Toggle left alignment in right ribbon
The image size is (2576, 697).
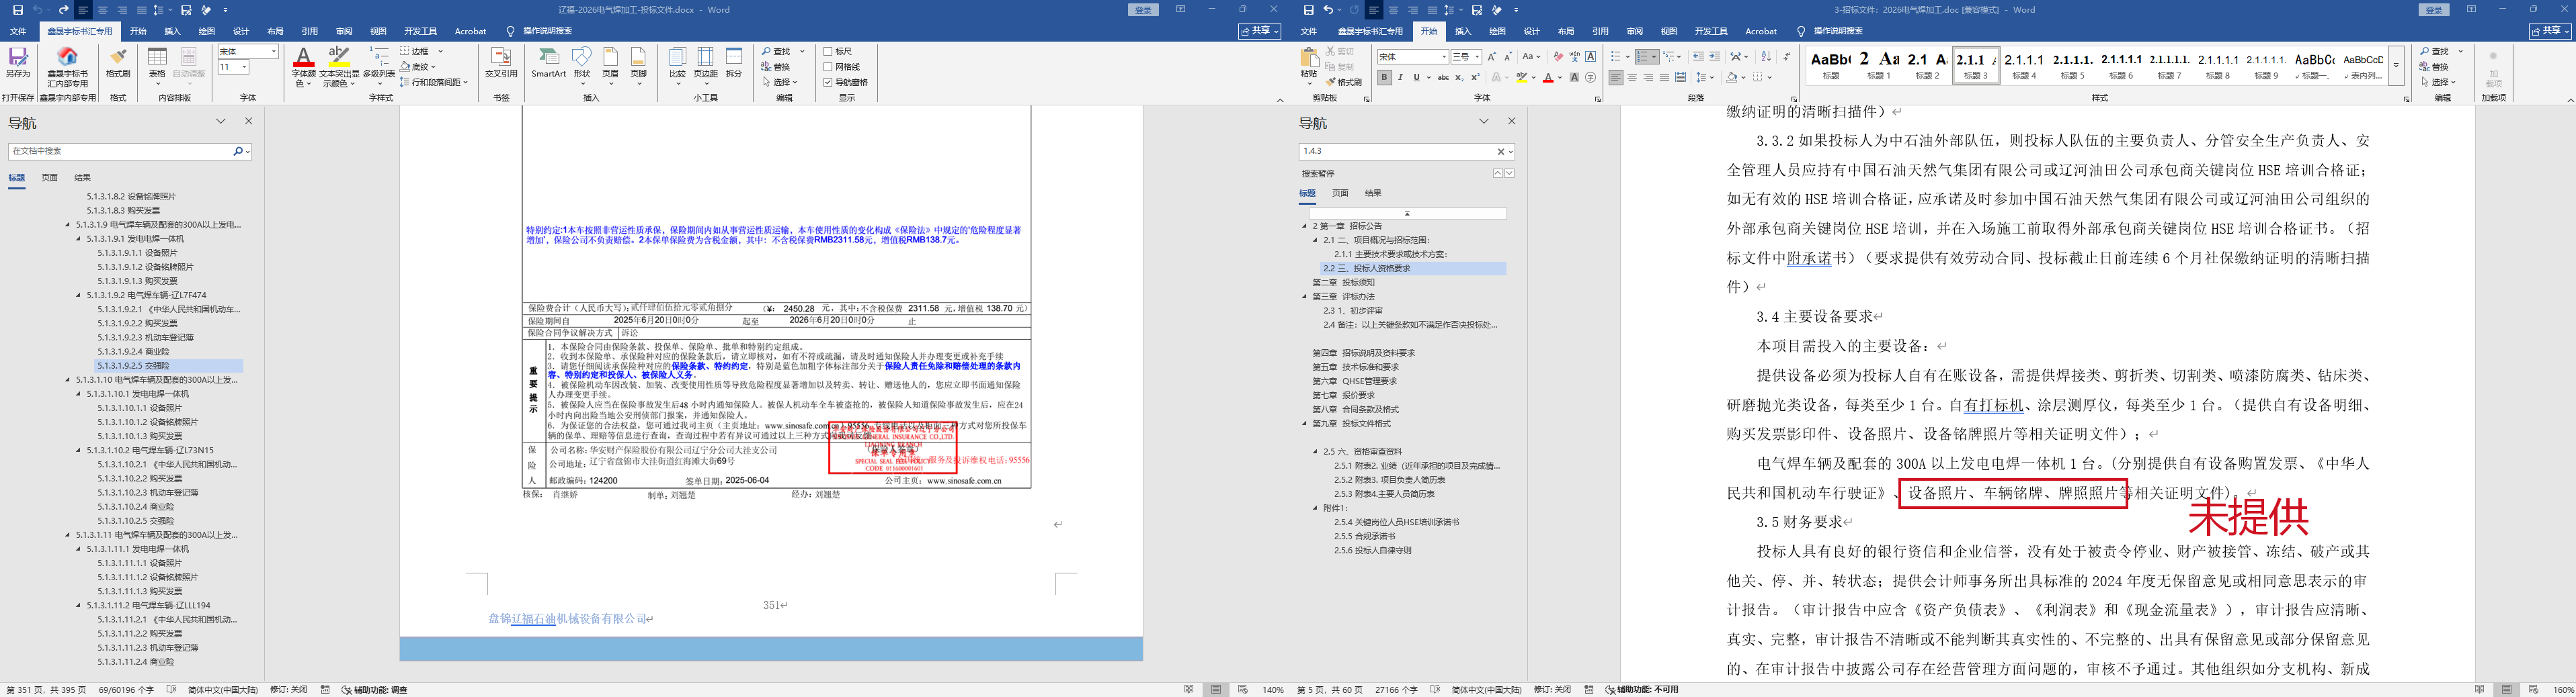click(1616, 77)
